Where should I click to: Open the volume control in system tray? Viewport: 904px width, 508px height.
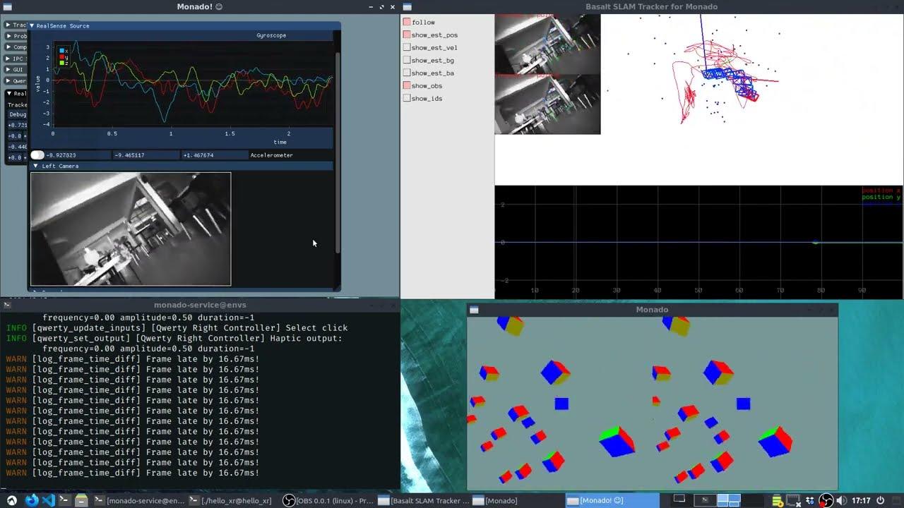tap(841, 500)
